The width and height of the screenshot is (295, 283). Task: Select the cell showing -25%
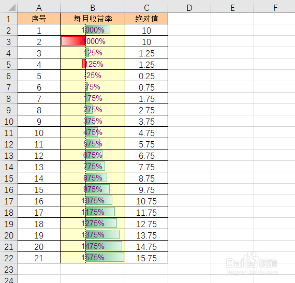pyautogui.click(x=93, y=76)
